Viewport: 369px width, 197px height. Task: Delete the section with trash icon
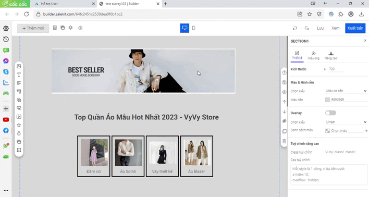(284, 141)
